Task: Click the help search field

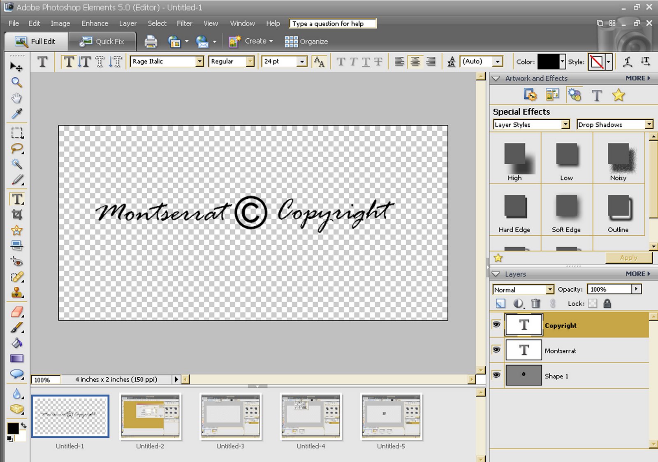Action: click(333, 23)
